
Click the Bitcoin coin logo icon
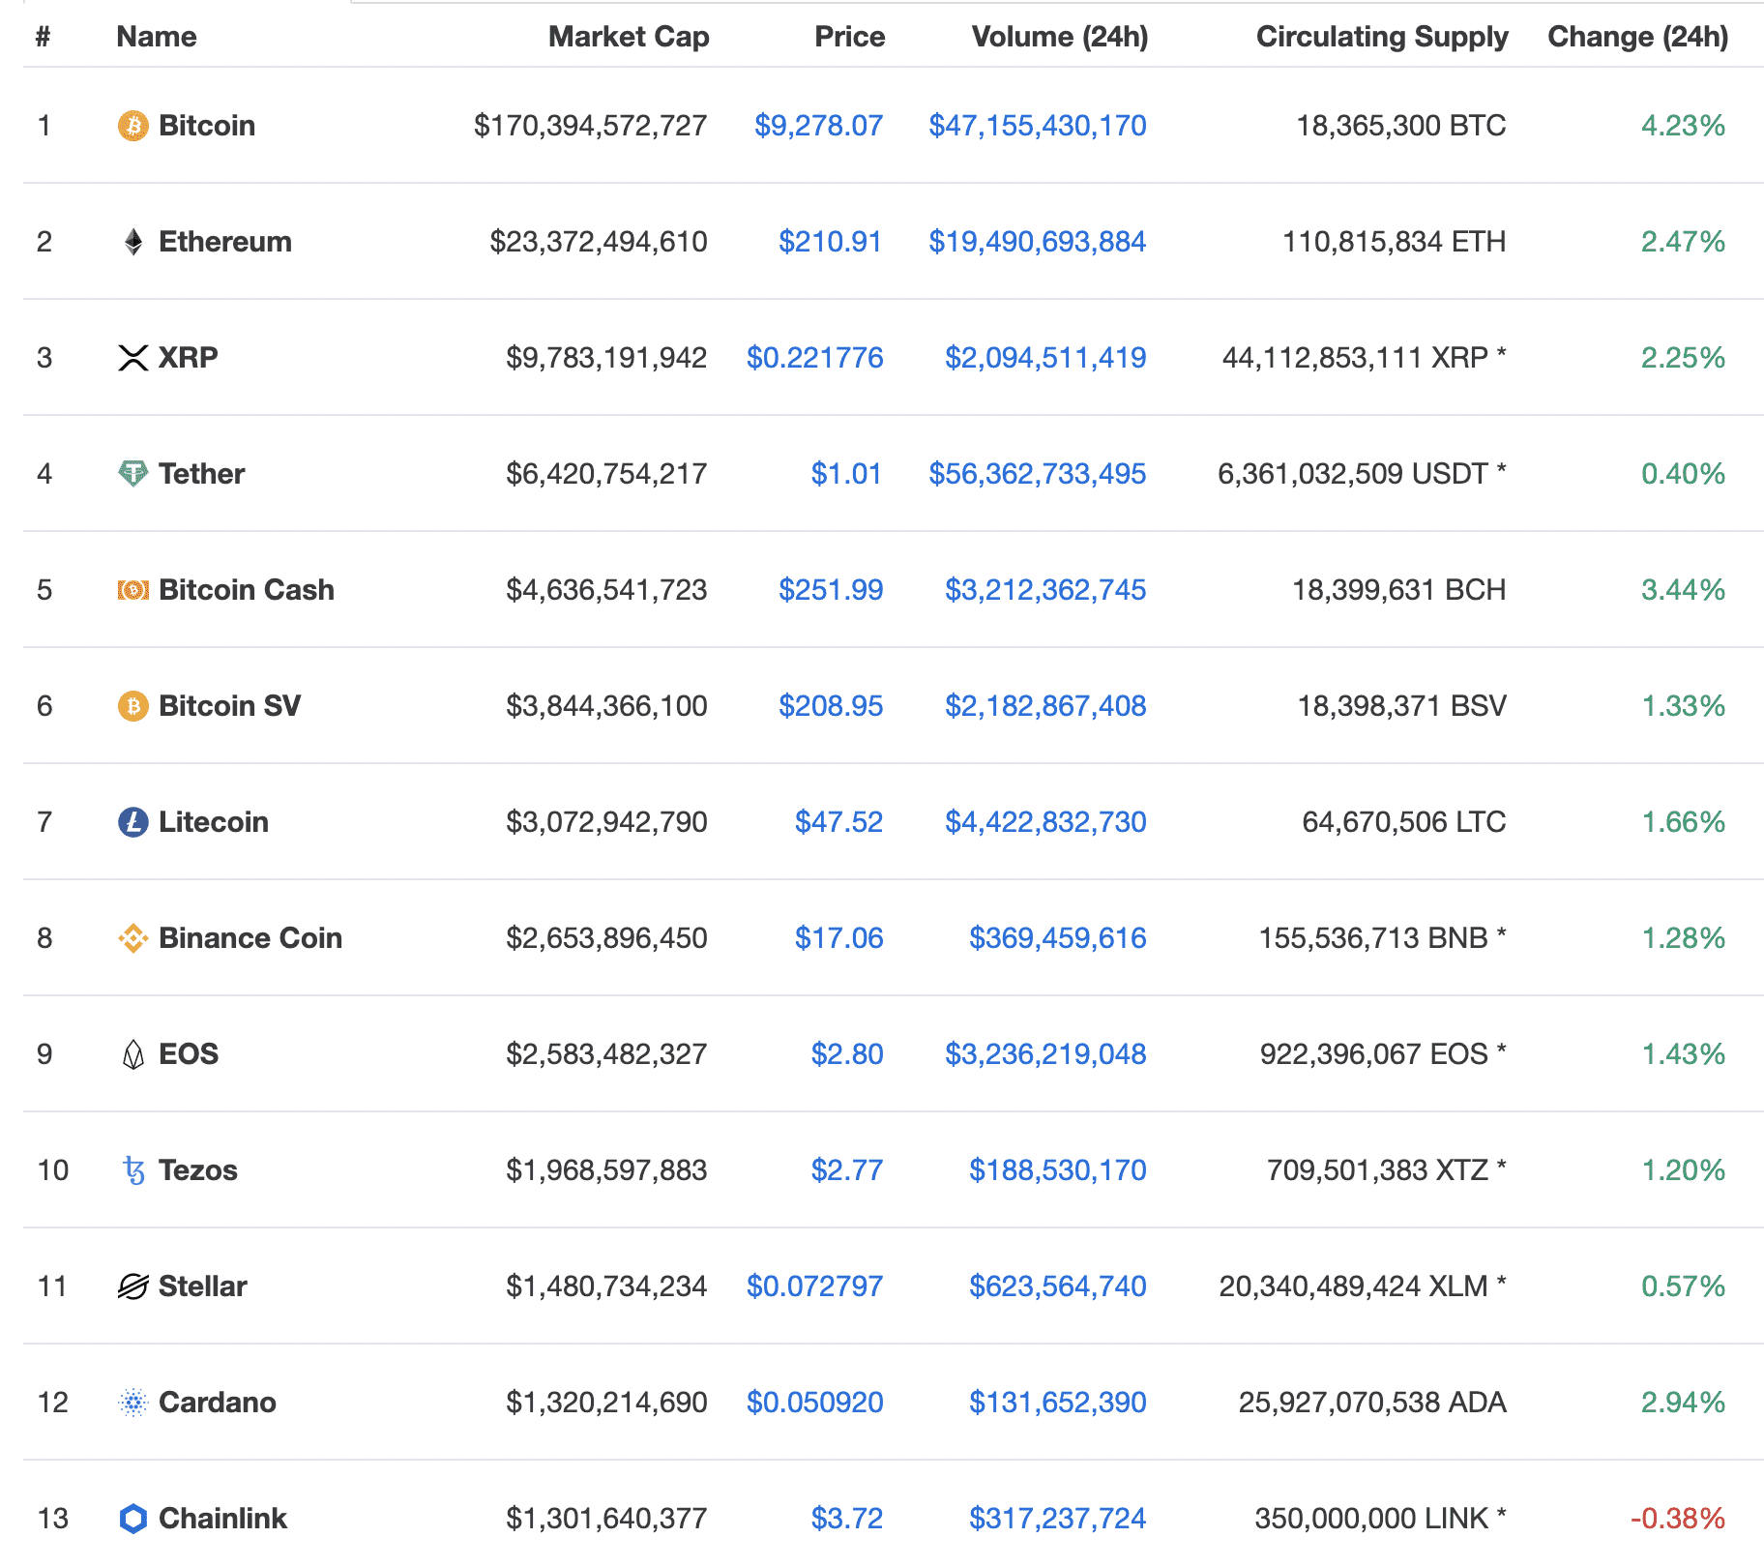133,126
